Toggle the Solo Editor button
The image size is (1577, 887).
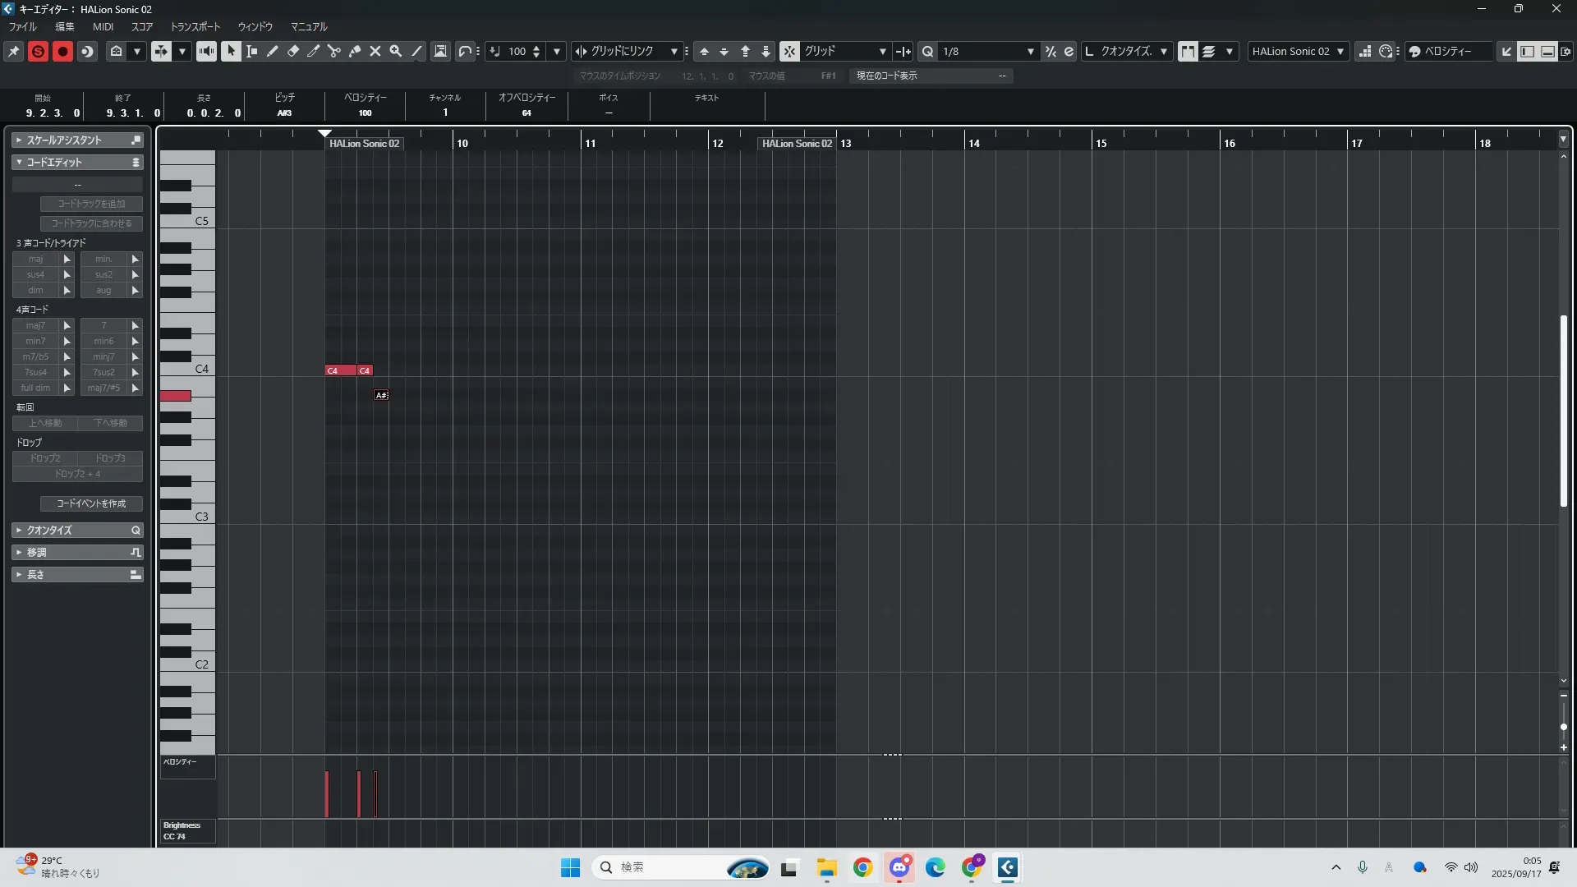click(38, 51)
